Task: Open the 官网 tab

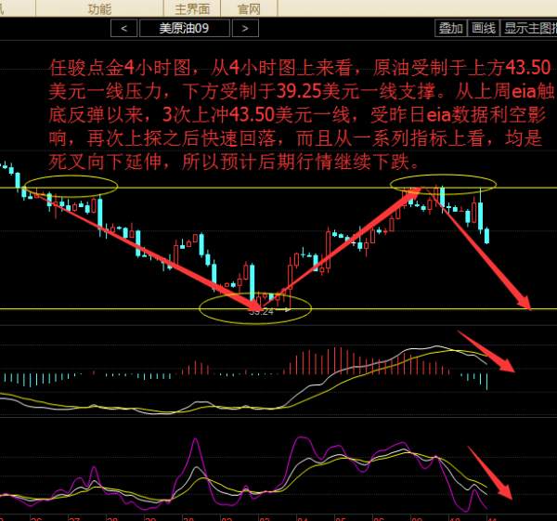Action: (249, 8)
